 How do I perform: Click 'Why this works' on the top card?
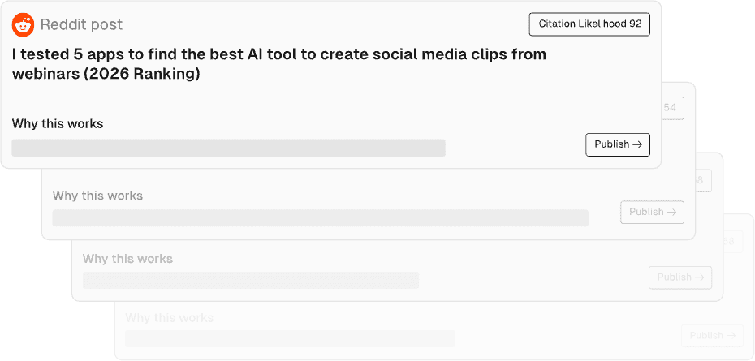(x=58, y=124)
